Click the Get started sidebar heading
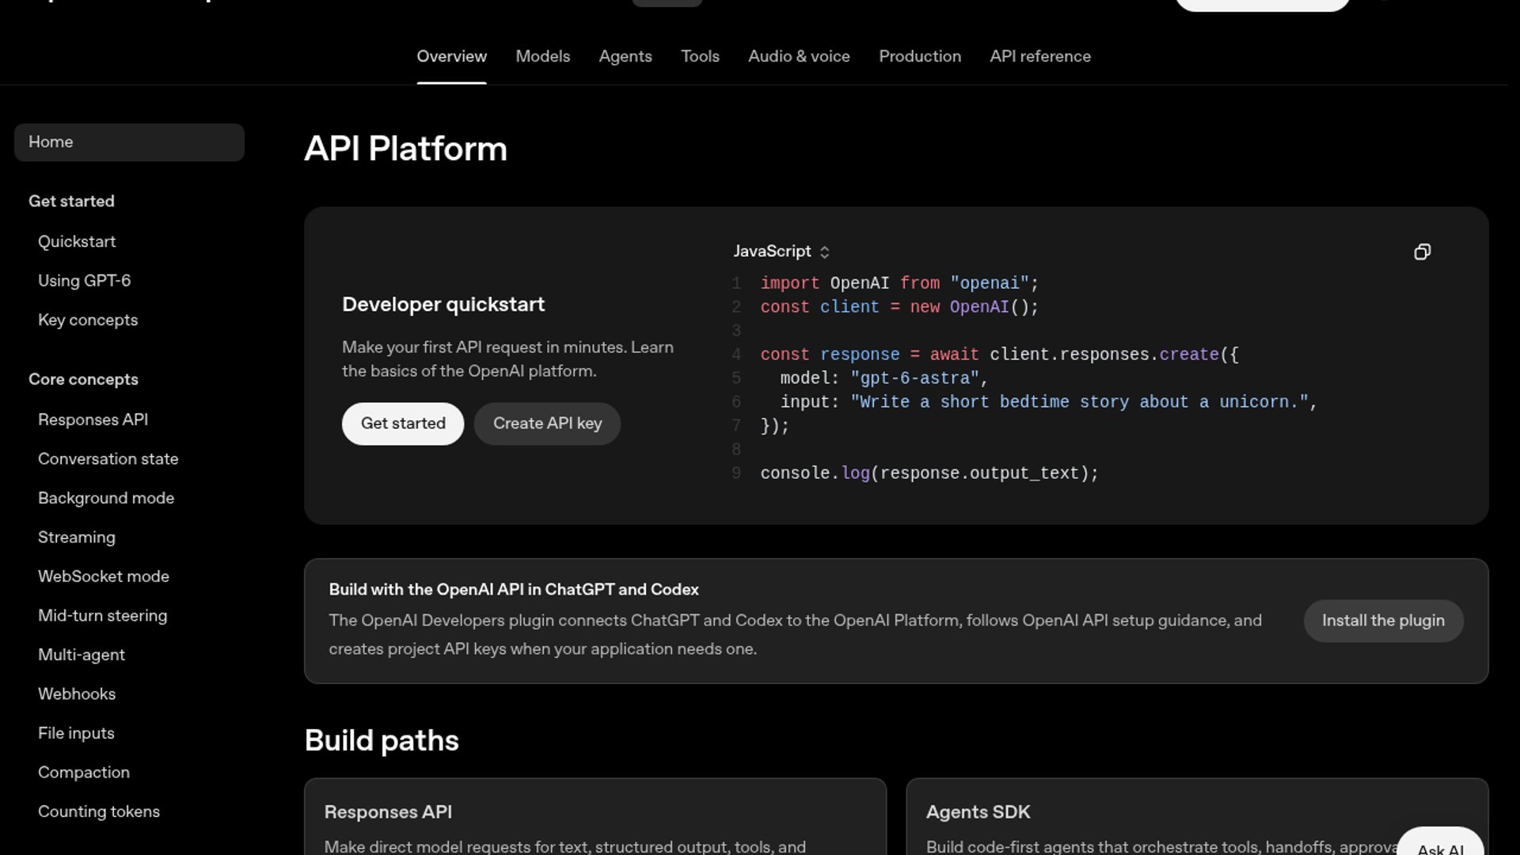1520x855 pixels. 71,201
